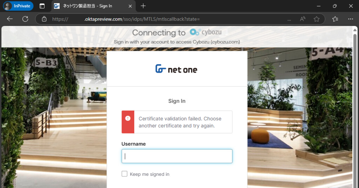View site information via lock icon
The image size is (359, 188).
tap(44, 19)
